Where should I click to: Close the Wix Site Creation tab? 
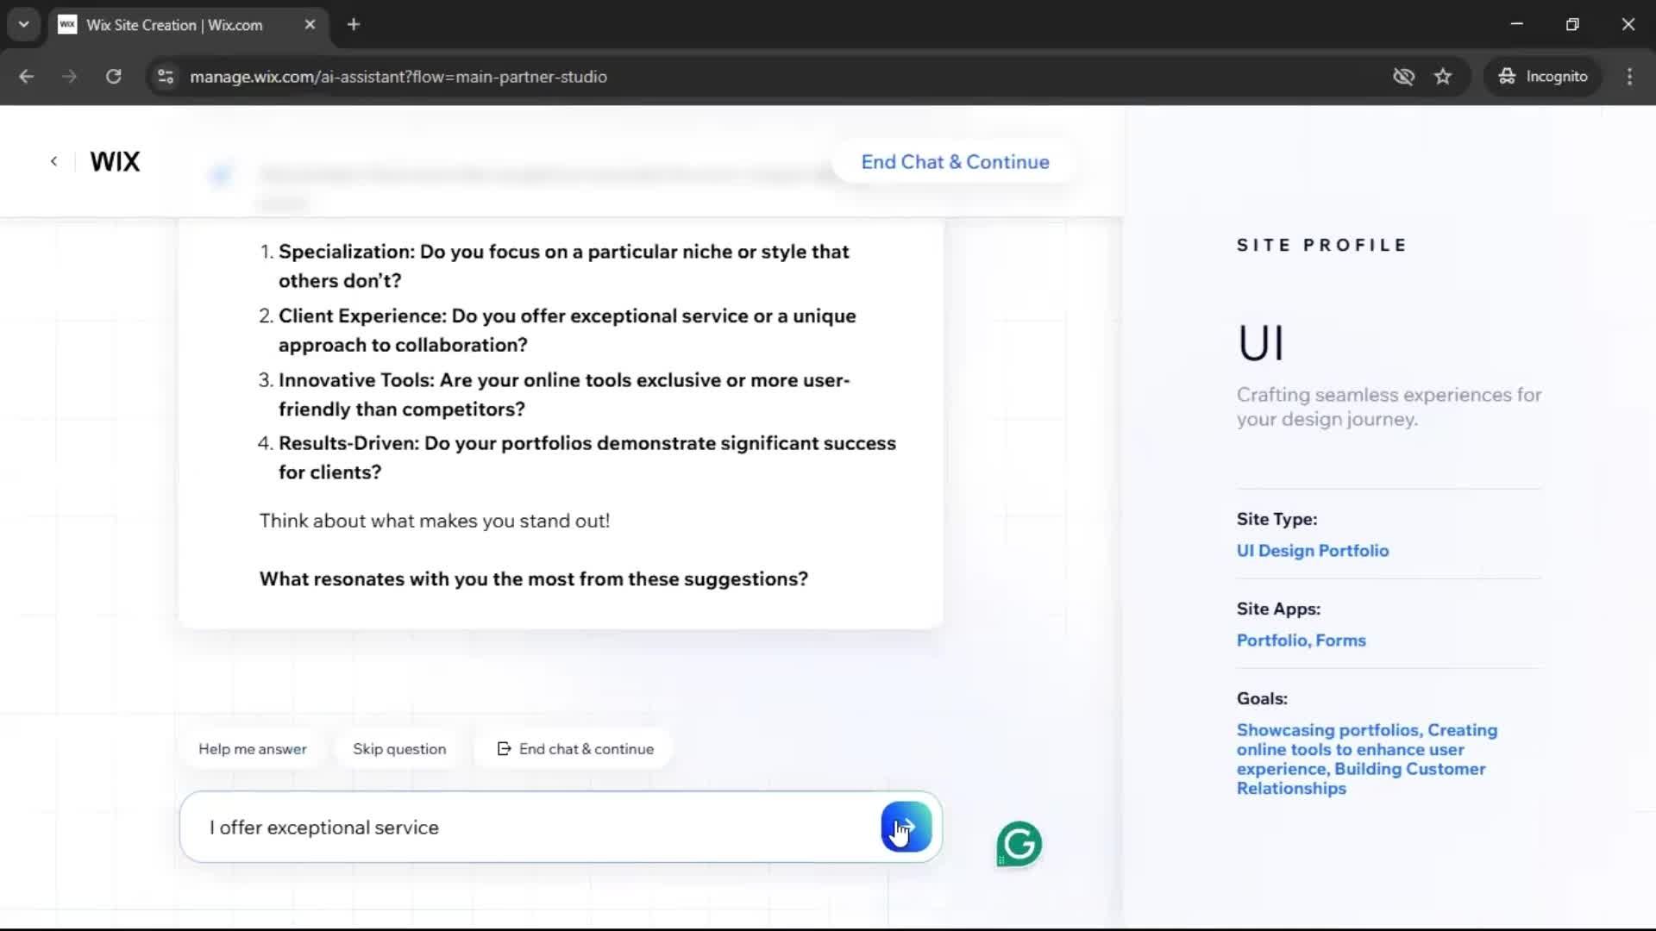tap(310, 25)
